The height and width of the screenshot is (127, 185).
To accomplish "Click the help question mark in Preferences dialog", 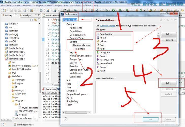I will 66,119.
